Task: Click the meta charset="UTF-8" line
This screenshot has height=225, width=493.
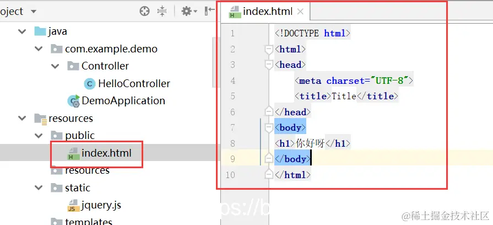Action: [354, 81]
